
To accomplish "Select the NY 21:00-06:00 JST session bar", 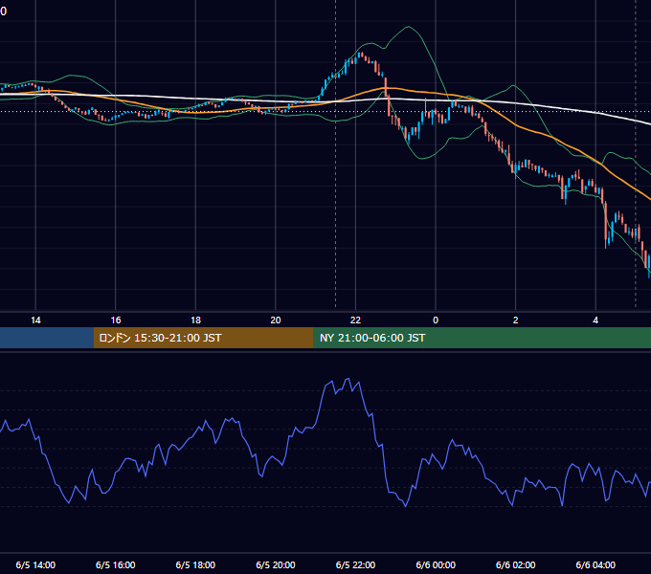I will point(482,338).
